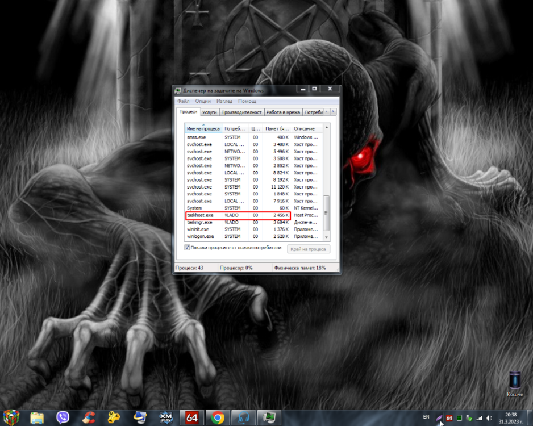Click the process list scrollbar thumb

pos(326,213)
